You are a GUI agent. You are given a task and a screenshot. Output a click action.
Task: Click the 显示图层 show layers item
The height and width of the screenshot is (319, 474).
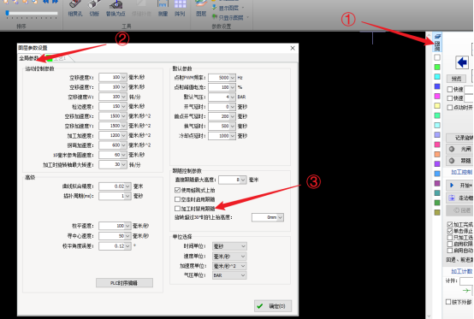pos(228,8)
